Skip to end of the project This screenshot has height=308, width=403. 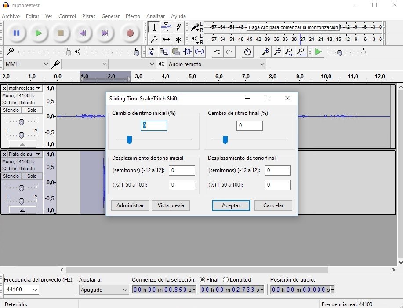coord(105,33)
